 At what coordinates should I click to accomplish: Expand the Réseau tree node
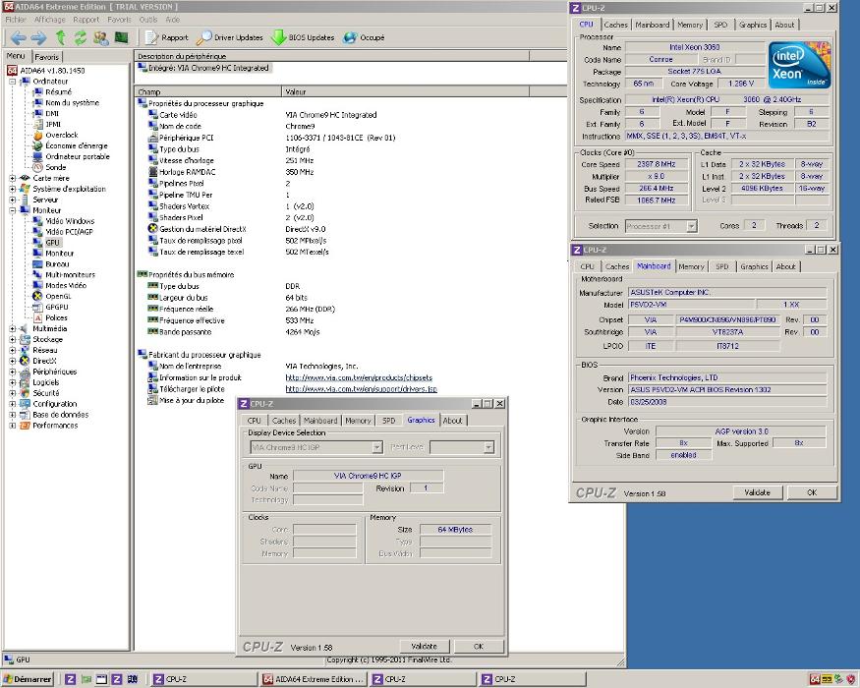(x=12, y=350)
